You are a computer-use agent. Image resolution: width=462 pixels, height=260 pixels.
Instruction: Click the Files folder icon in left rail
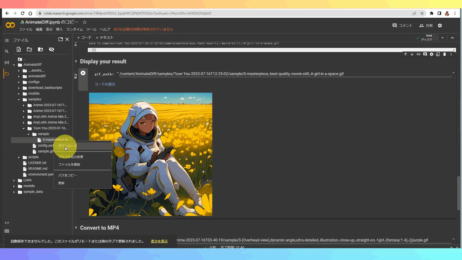[x=7, y=74]
